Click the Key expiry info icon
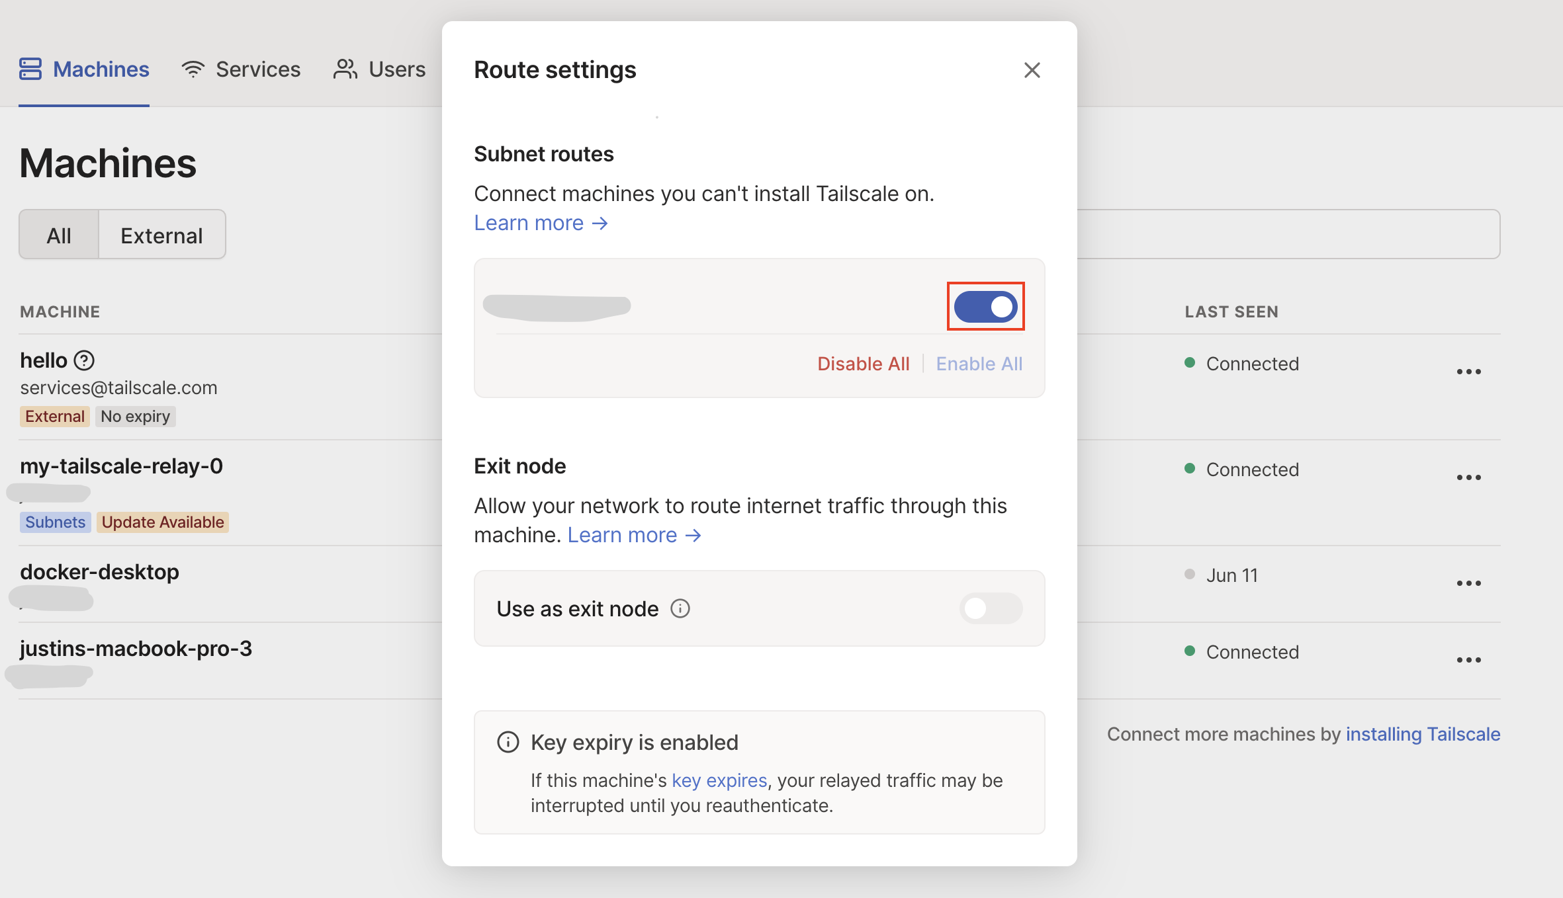The height and width of the screenshot is (898, 1563). (508, 742)
